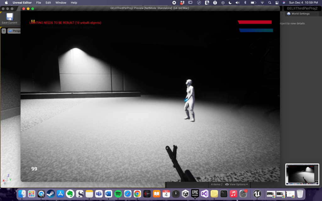
Task: Open the viewport options arrow dropdown
Action: 4,31
